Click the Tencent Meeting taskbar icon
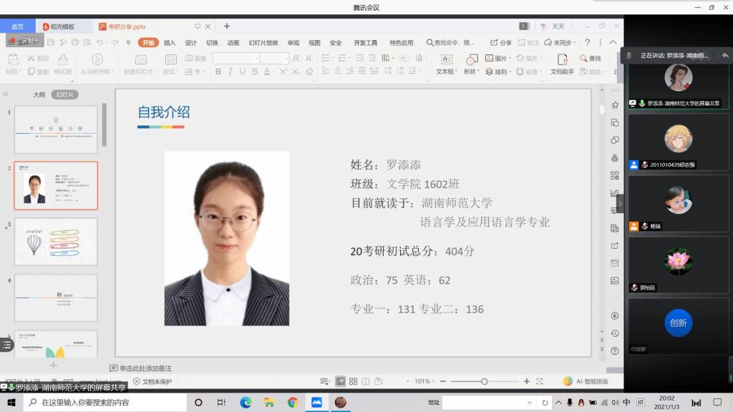Image resolution: width=733 pixels, height=412 pixels. coord(316,403)
